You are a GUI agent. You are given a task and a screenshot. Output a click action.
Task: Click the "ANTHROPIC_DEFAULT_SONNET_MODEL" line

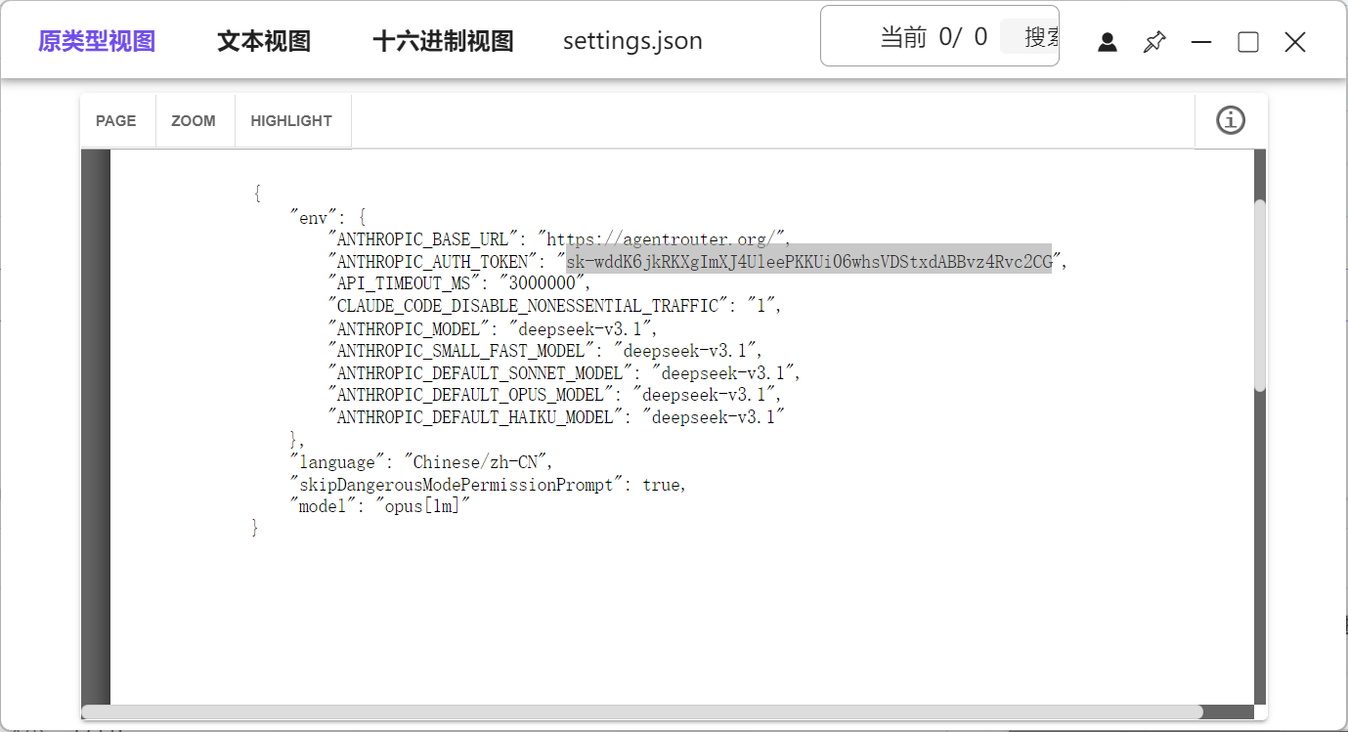(564, 372)
